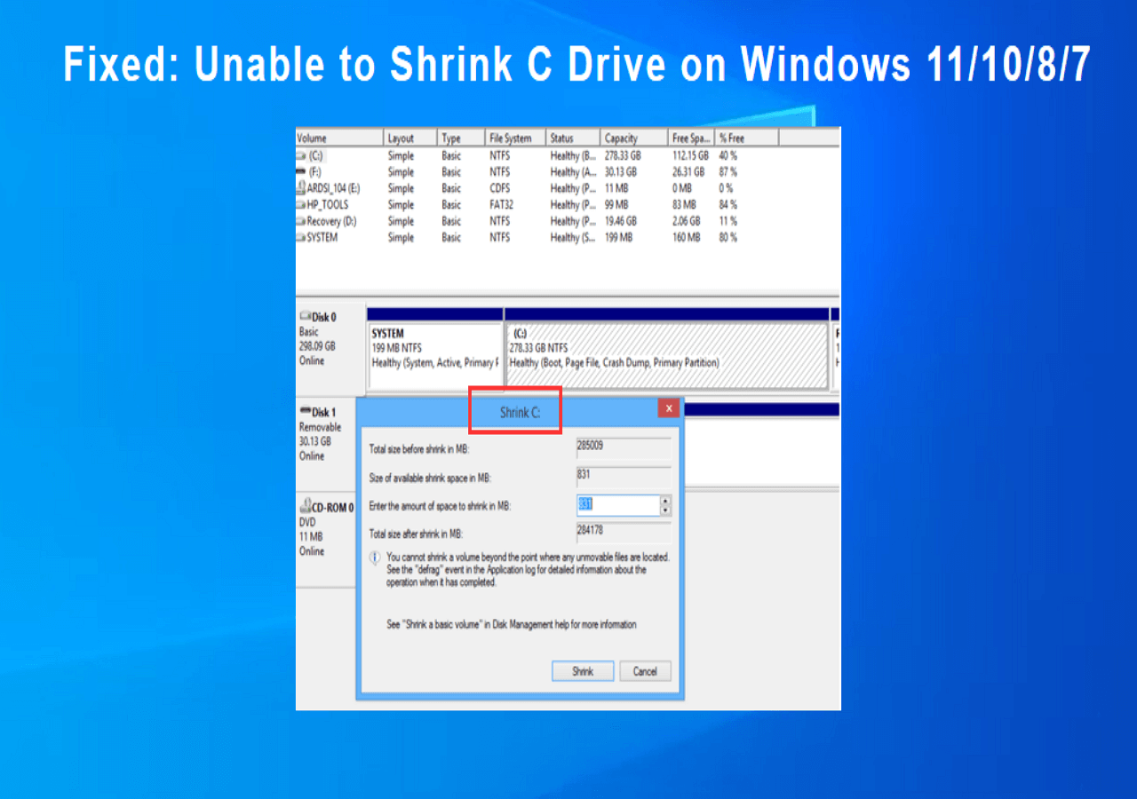Decrease shrink amount with the down spinner arrow
1137x799 pixels.
pyautogui.click(x=665, y=510)
